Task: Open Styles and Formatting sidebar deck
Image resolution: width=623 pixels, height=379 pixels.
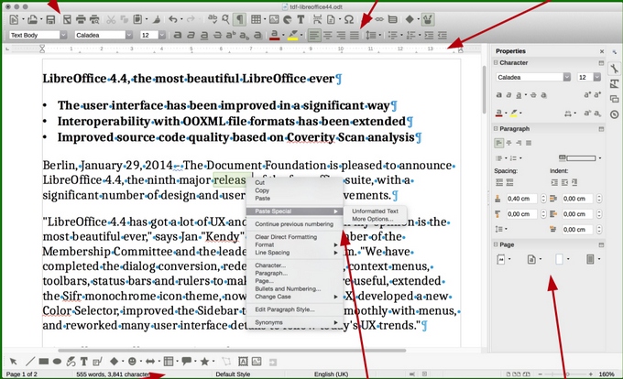Action: [614, 83]
